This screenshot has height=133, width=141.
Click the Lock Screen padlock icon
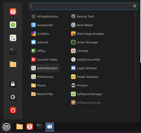click(x=13, y=84)
